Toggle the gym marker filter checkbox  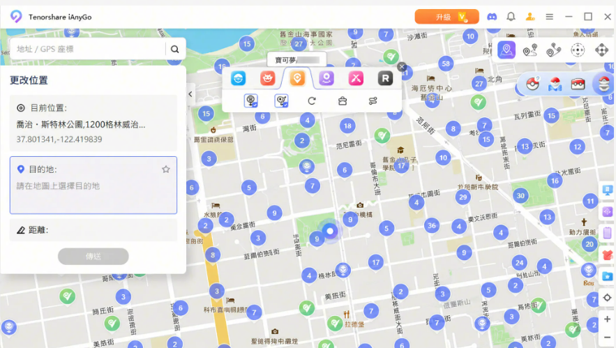point(281,100)
